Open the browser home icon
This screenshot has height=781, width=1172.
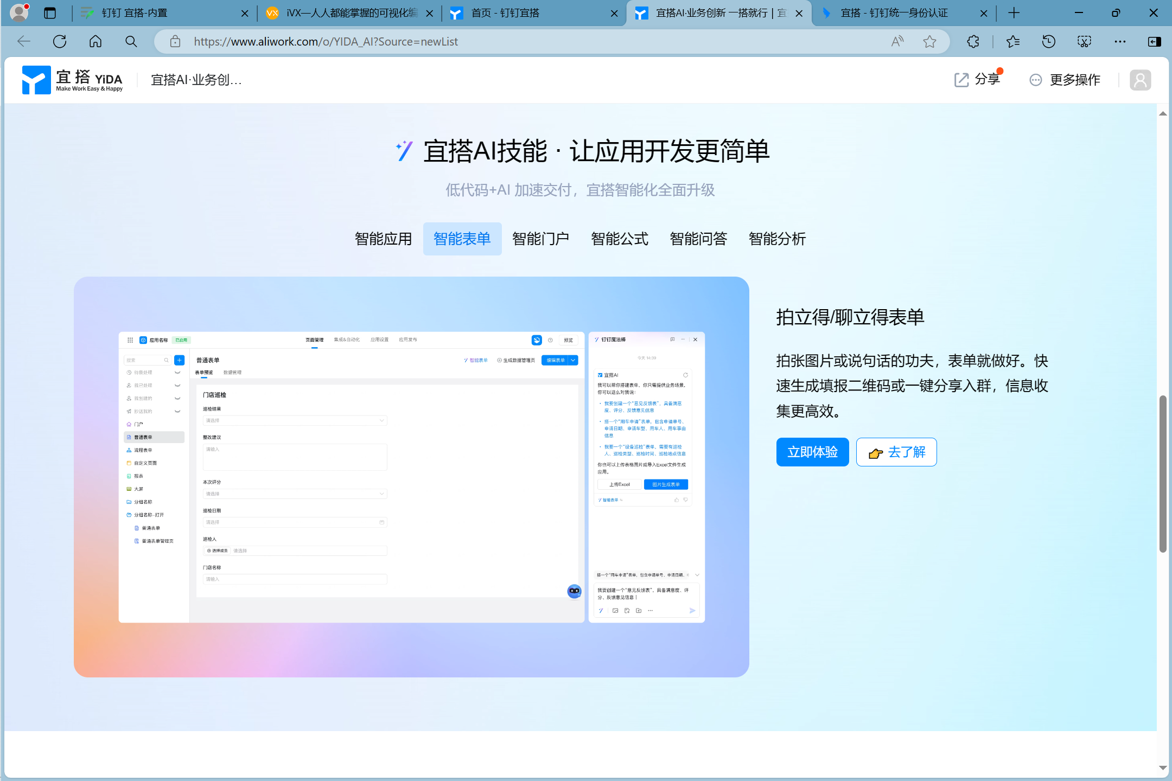95,41
